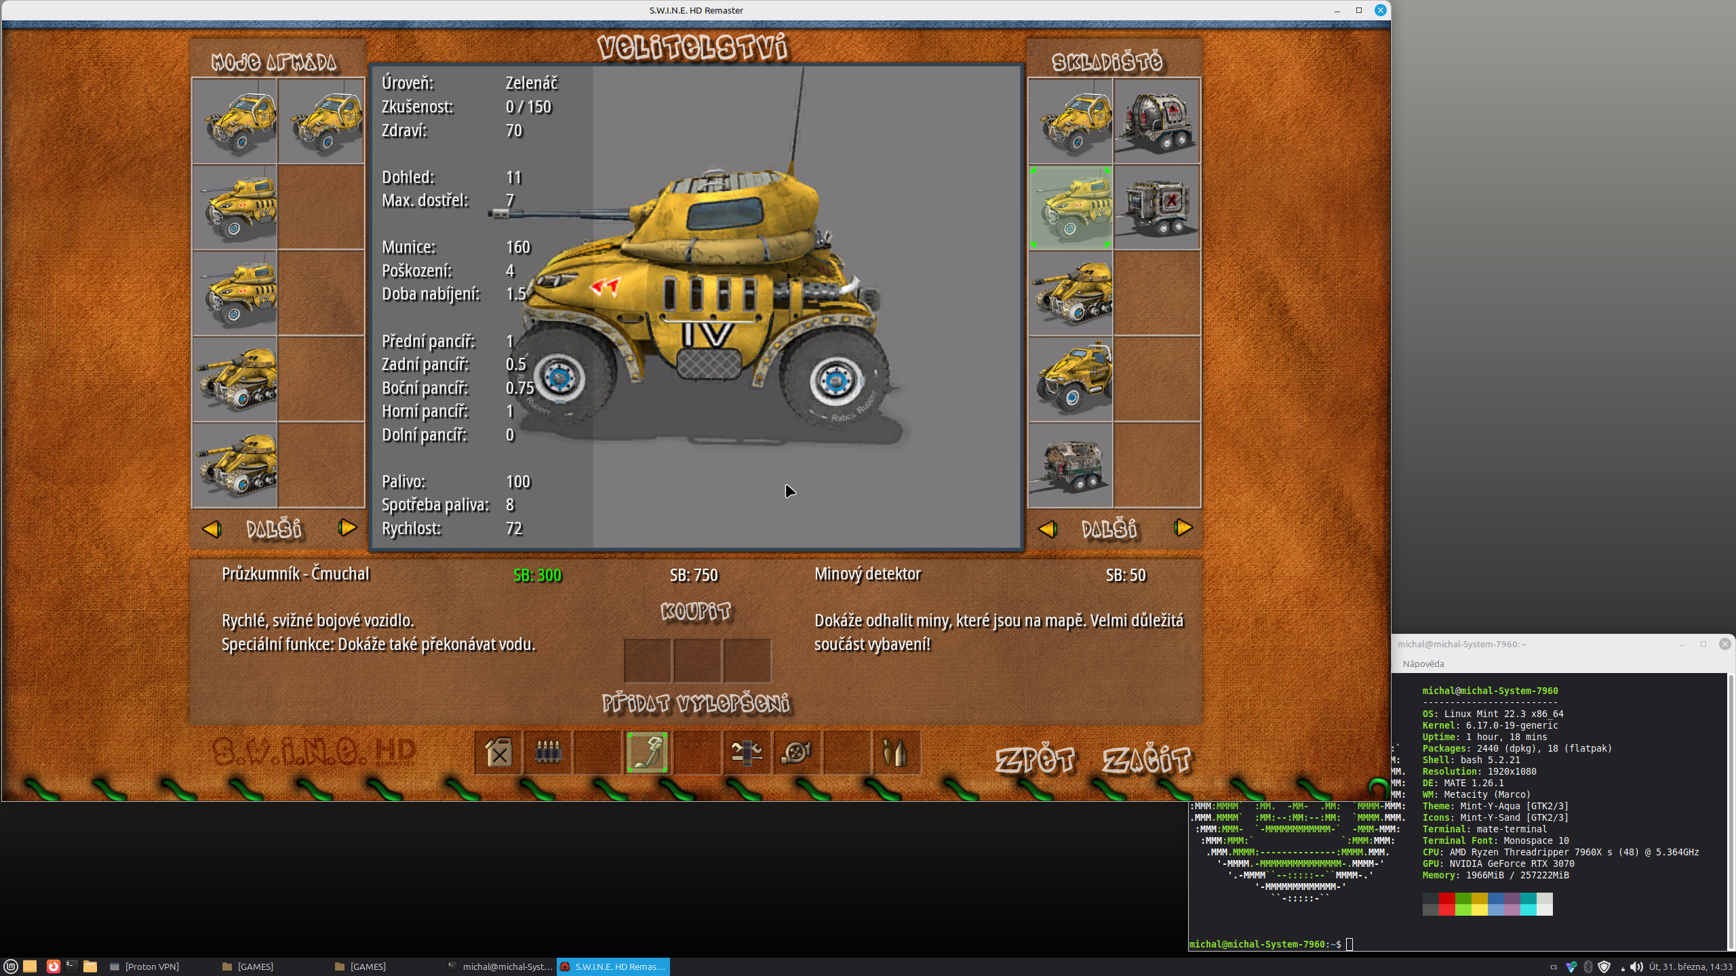Pick the cargo trailer at bottom of Skladiště
1736x976 pixels.
click(1071, 466)
